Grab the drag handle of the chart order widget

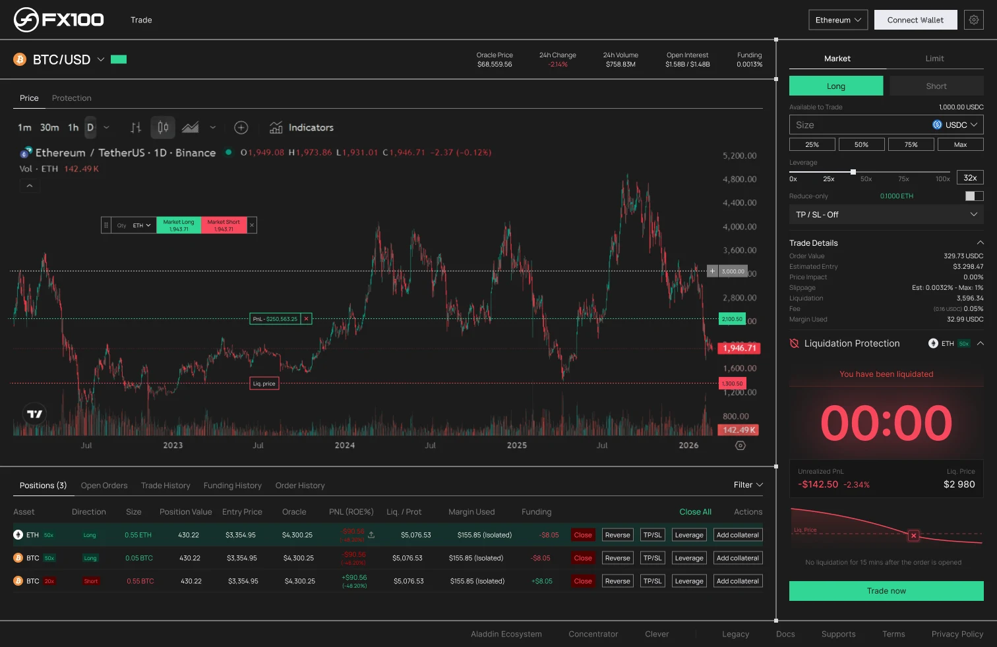tap(106, 225)
